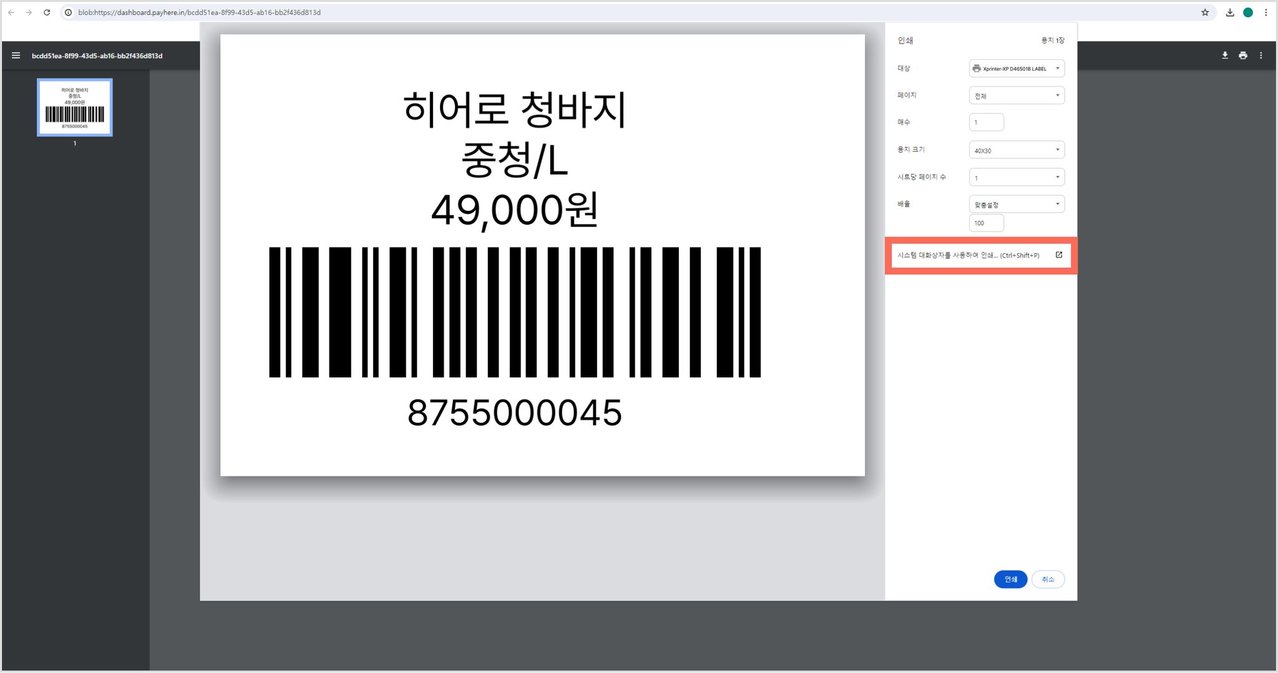The height and width of the screenshot is (673, 1278).
Task: Click the blue 인쇄 print button
Action: tap(1010, 579)
